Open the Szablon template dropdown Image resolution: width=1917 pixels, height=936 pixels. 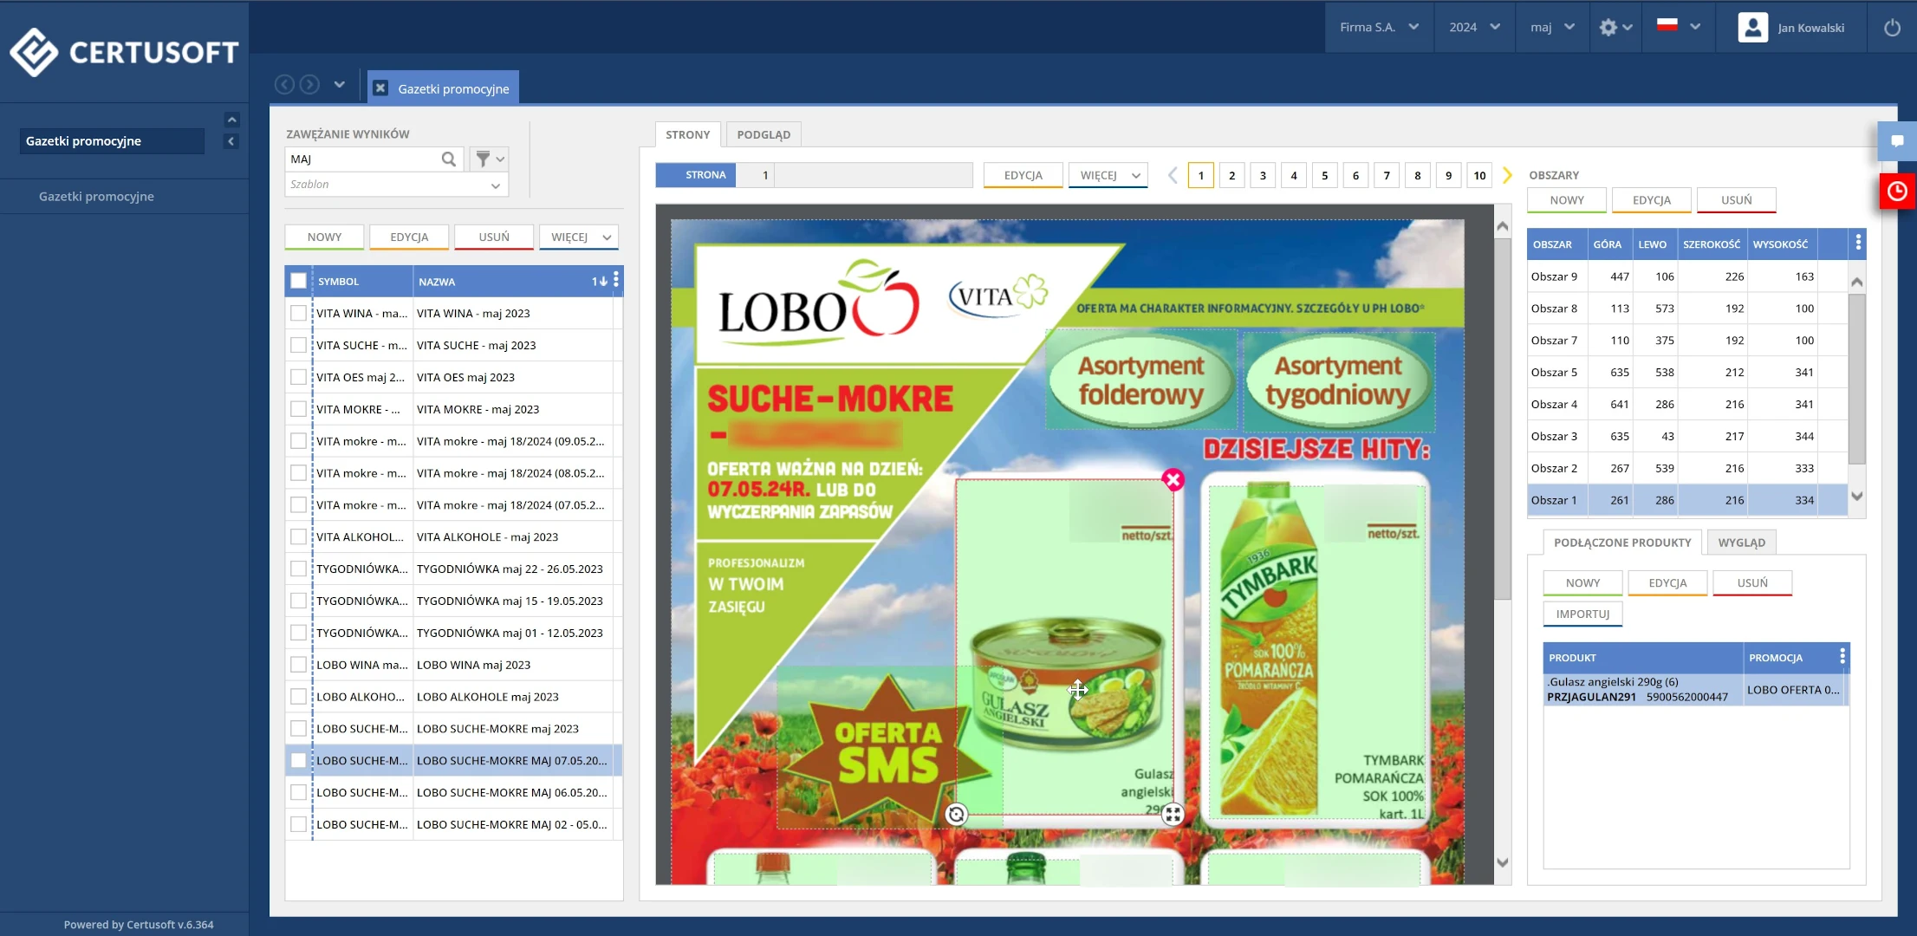(x=396, y=185)
